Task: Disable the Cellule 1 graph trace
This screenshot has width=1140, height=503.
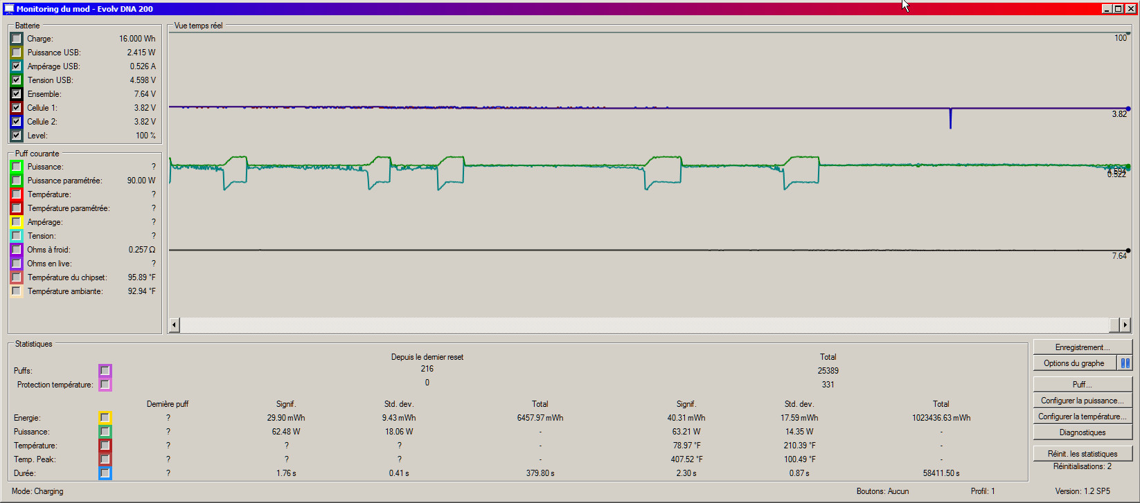Action: click(17, 108)
